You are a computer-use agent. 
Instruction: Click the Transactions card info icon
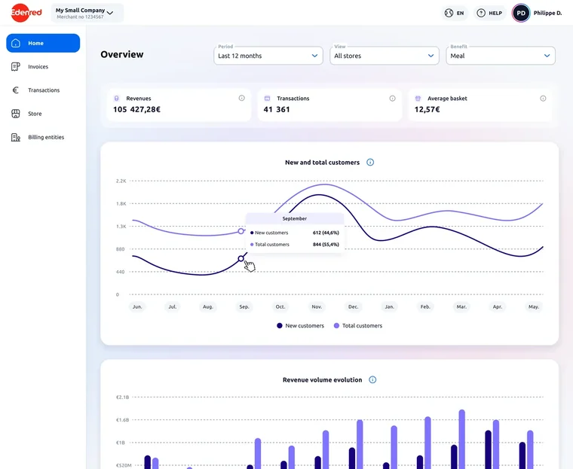click(393, 98)
